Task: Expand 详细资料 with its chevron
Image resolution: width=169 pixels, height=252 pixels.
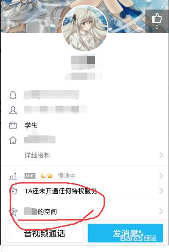Action: (x=161, y=155)
